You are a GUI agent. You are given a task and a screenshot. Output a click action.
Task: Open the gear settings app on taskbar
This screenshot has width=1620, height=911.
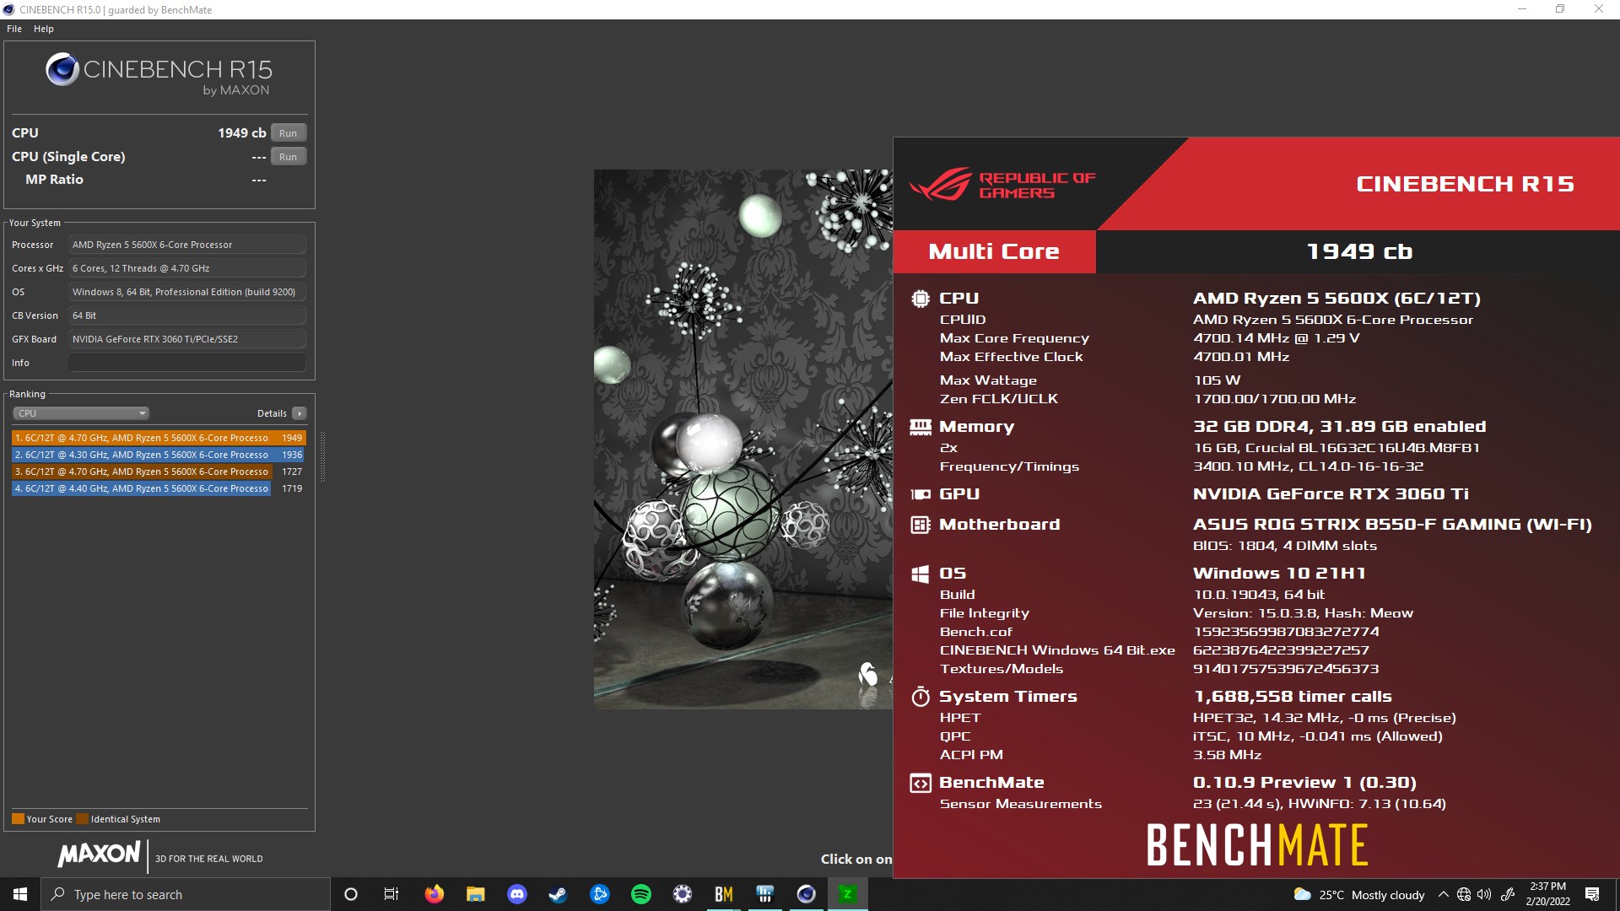pyautogui.click(x=682, y=894)
